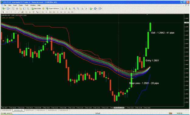Open the Templates dropdown
Viewport: 190px width, 115px height.
[100, 8]
